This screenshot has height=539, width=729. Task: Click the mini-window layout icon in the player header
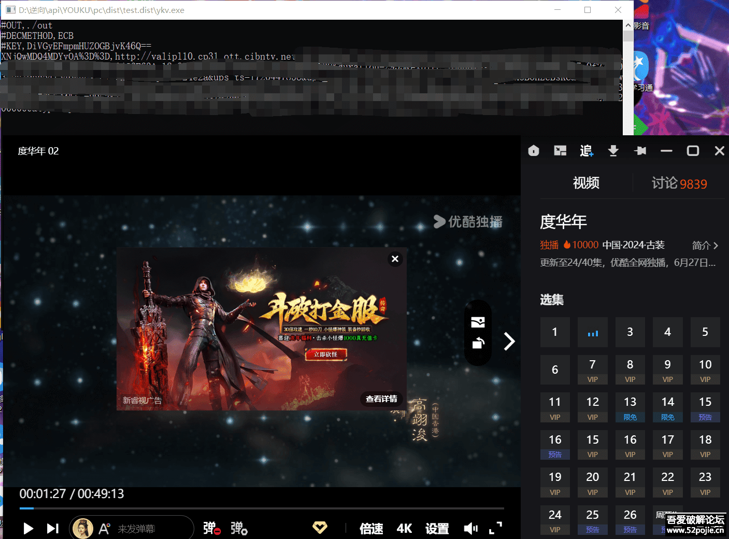(560, 151)
